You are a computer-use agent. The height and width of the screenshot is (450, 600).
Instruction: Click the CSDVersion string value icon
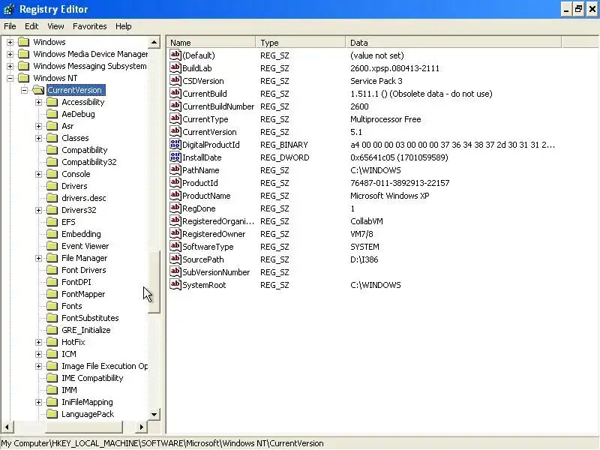click(x=175, y=80)
